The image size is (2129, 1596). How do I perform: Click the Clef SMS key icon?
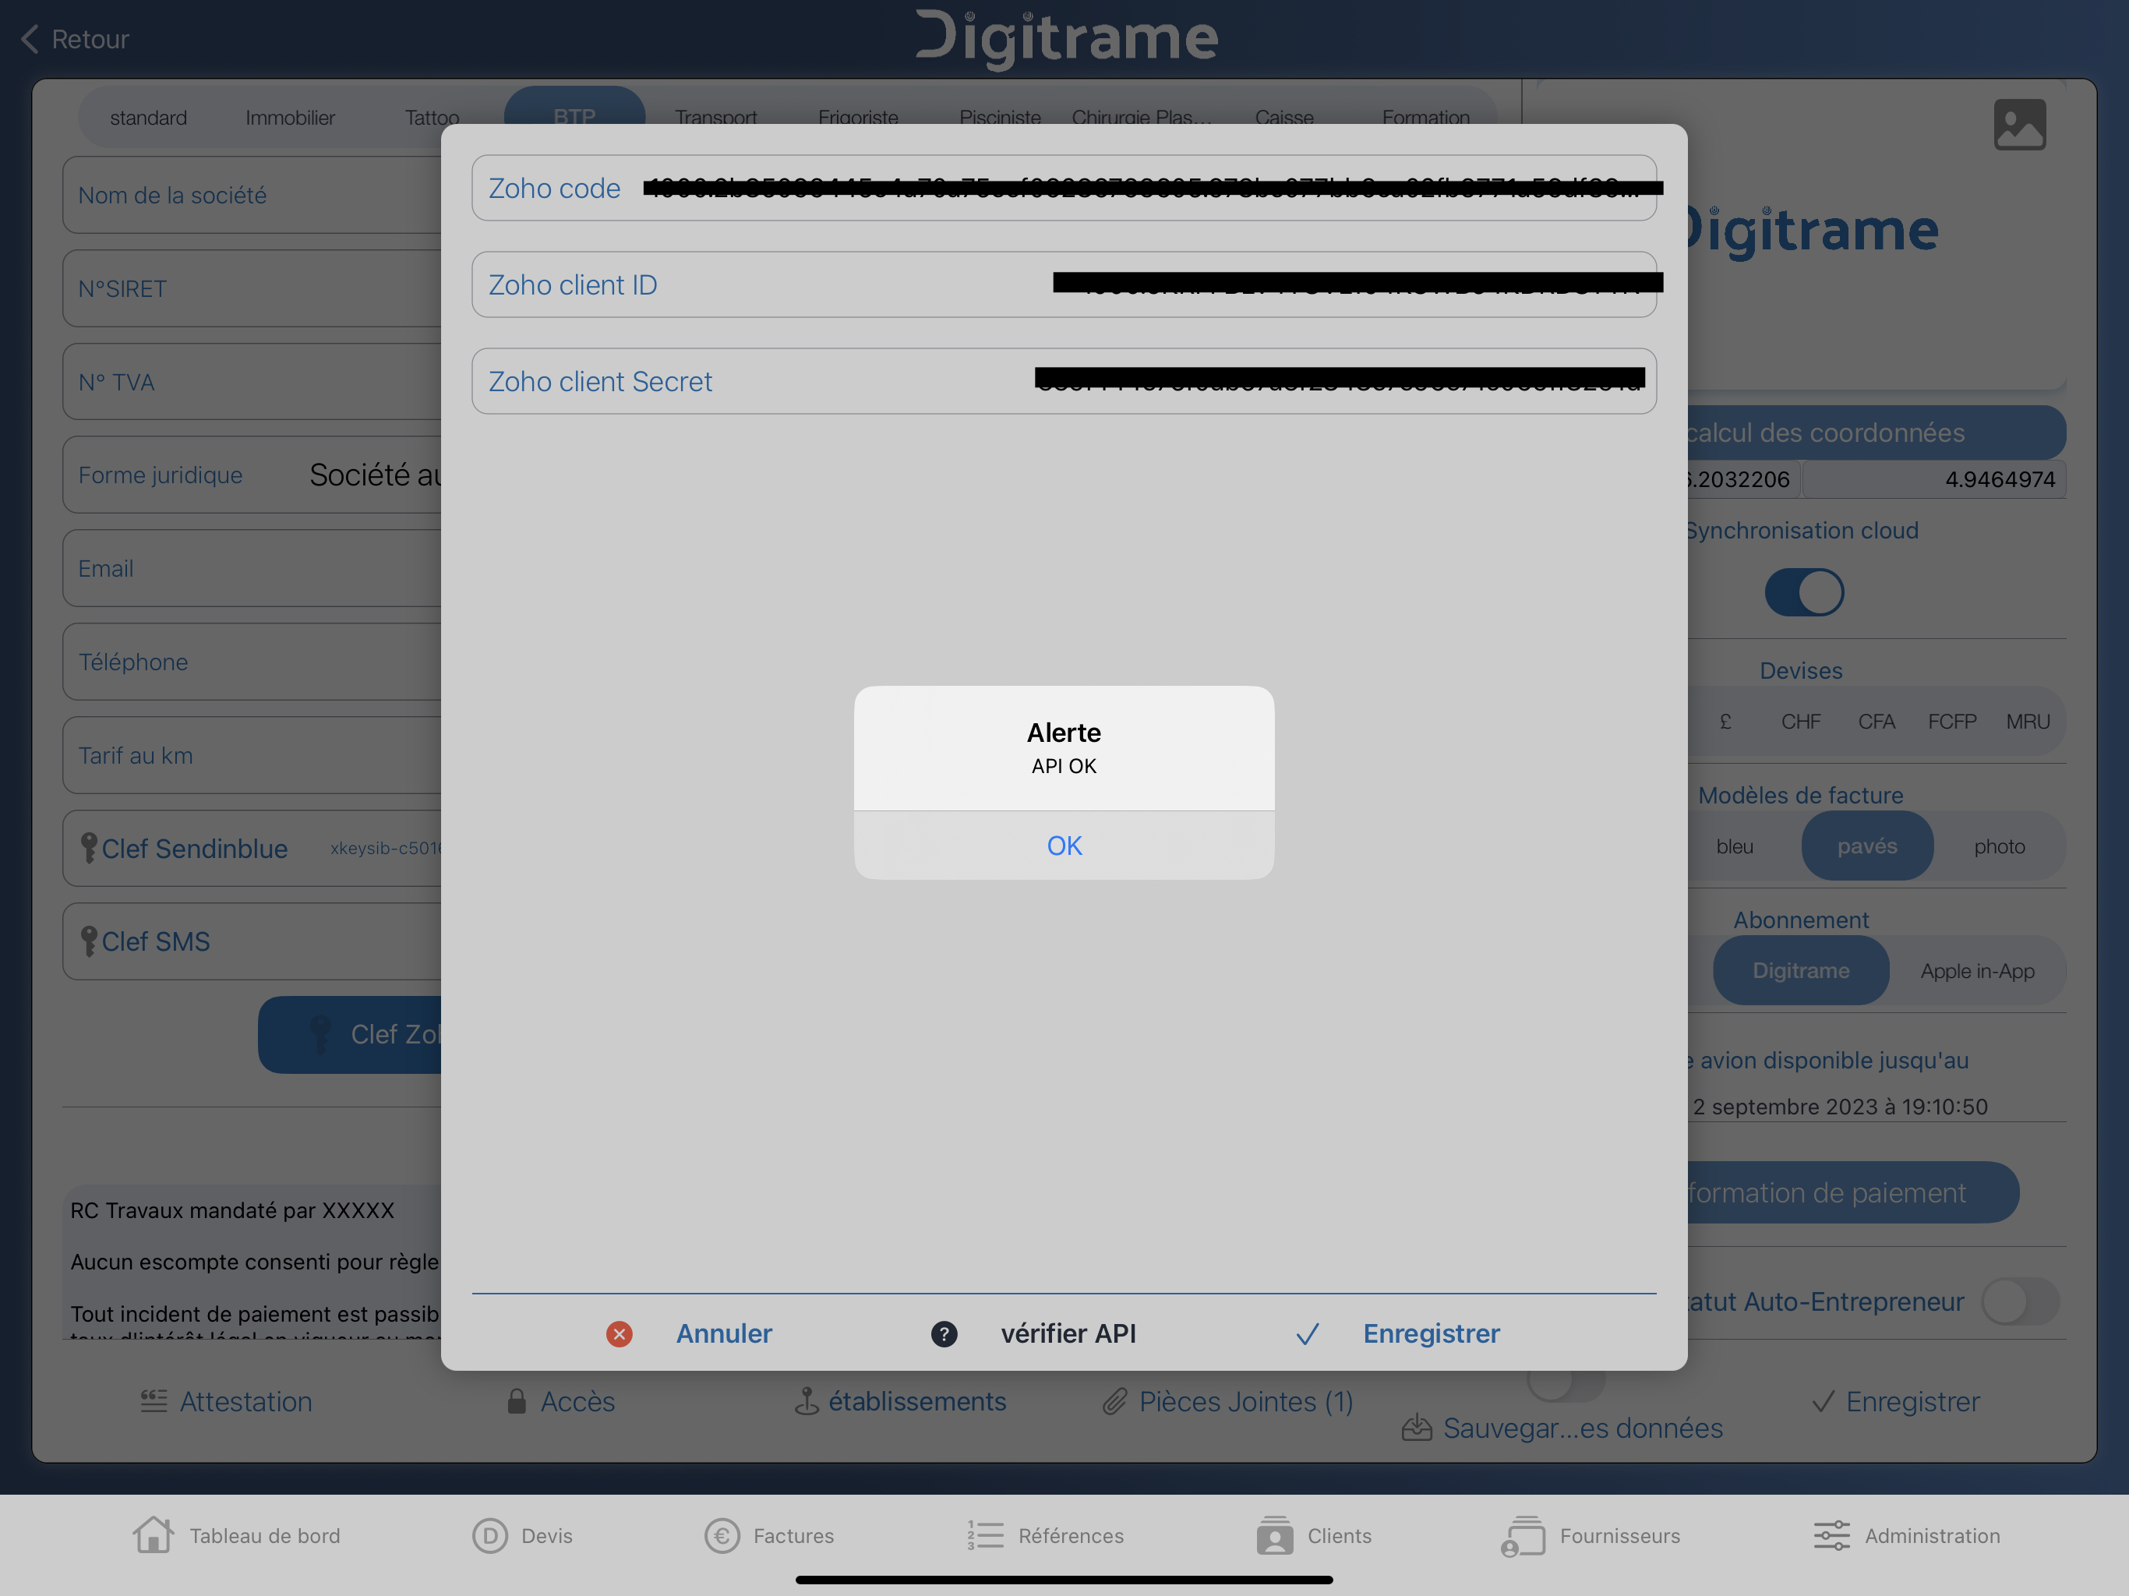89,941
